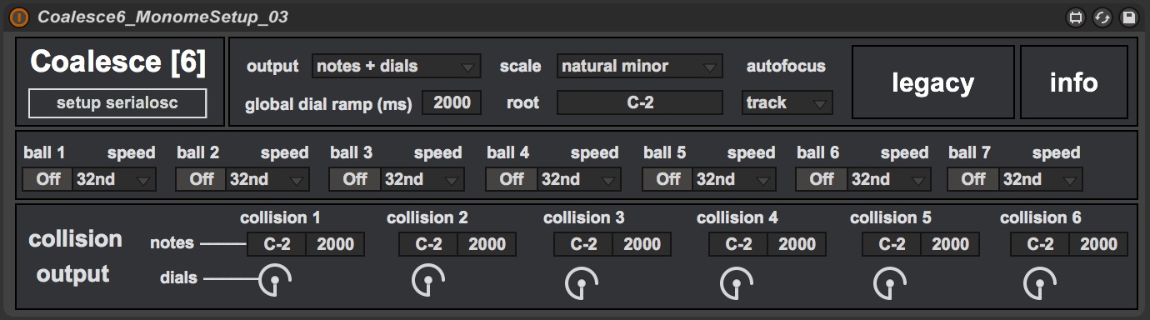Screen dimensions: 1150x320
Task: Click the Coalesce [6] heading
Action: click(117, 62)
